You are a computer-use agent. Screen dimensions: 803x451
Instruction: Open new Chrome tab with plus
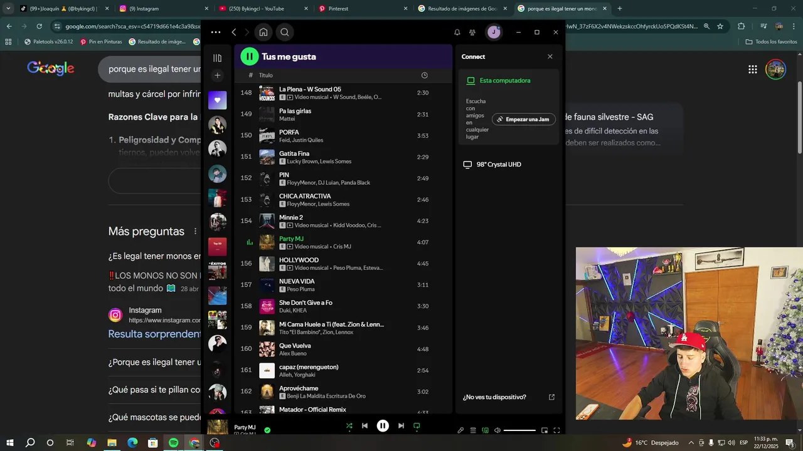[x=620, y=9]
